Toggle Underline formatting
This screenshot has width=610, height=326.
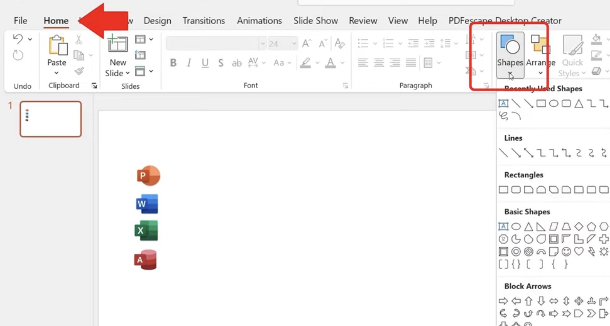click(205, 63)
